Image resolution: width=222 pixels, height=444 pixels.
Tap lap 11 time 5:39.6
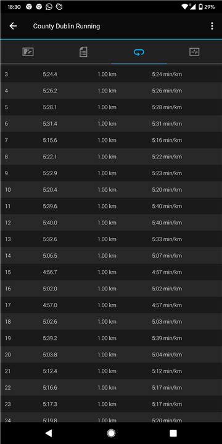[x=50, y=207]
